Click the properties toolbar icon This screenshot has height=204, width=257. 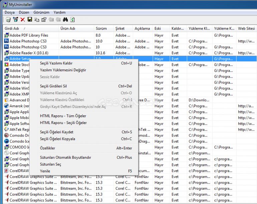point(44,20)
